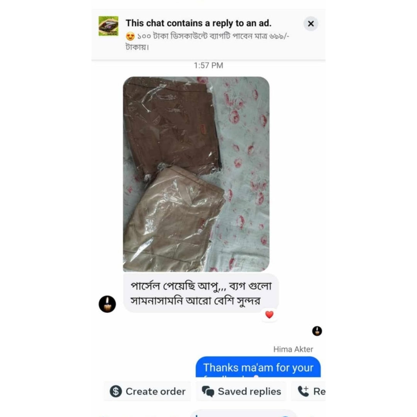Viewport: 417px width, 417px height.
Task: Click the blue Thanks ma'am message
Action: (258, 367)
